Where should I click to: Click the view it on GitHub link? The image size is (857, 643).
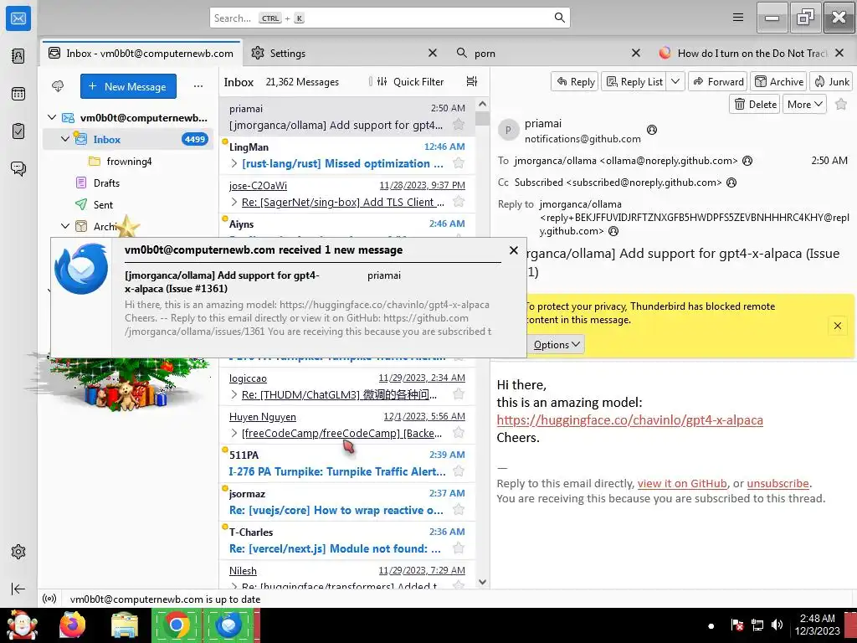point(682,483)
